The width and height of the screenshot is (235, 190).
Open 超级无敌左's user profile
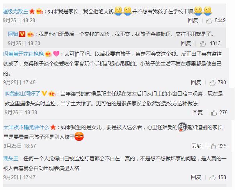[16, 11]
